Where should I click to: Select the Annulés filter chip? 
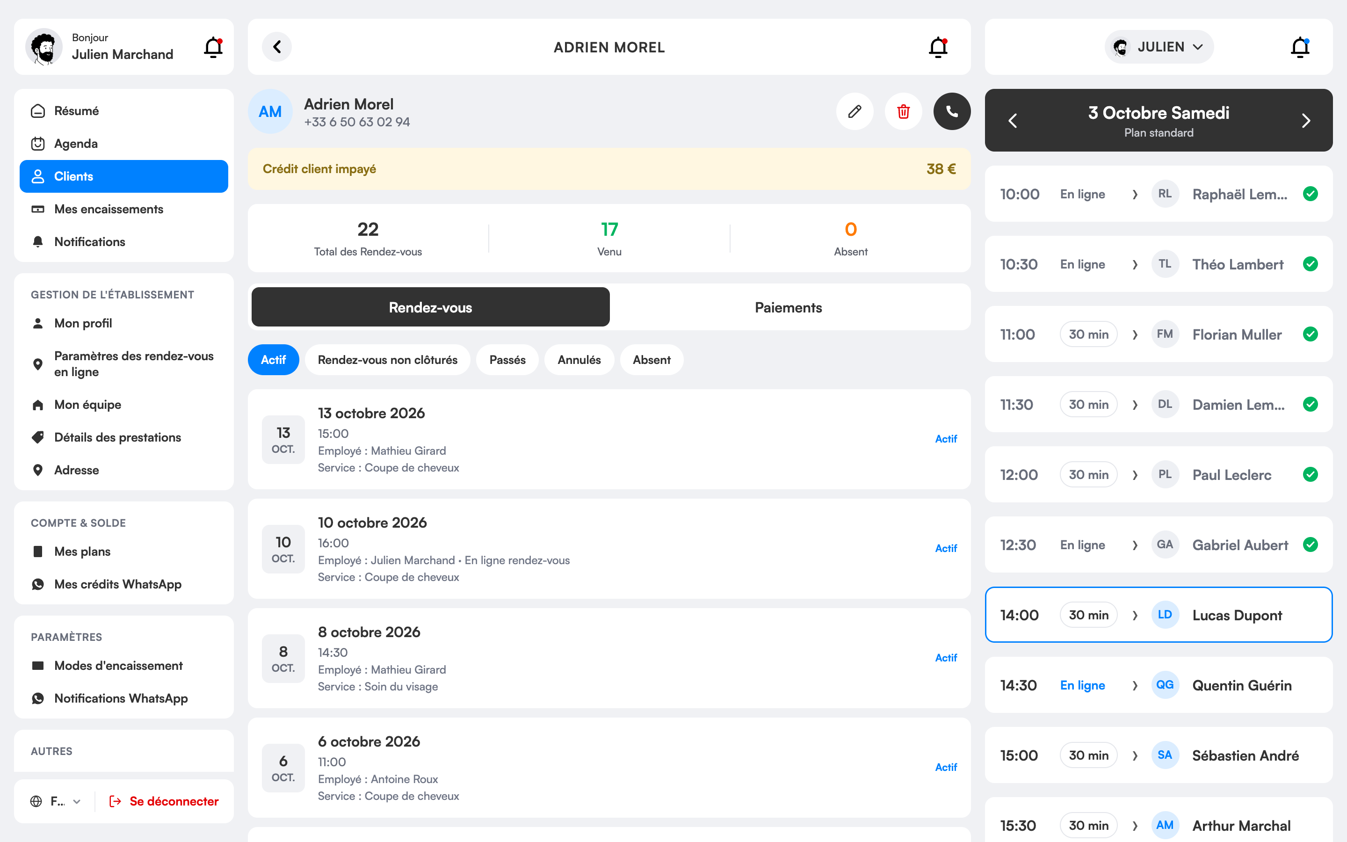point(579,360)
